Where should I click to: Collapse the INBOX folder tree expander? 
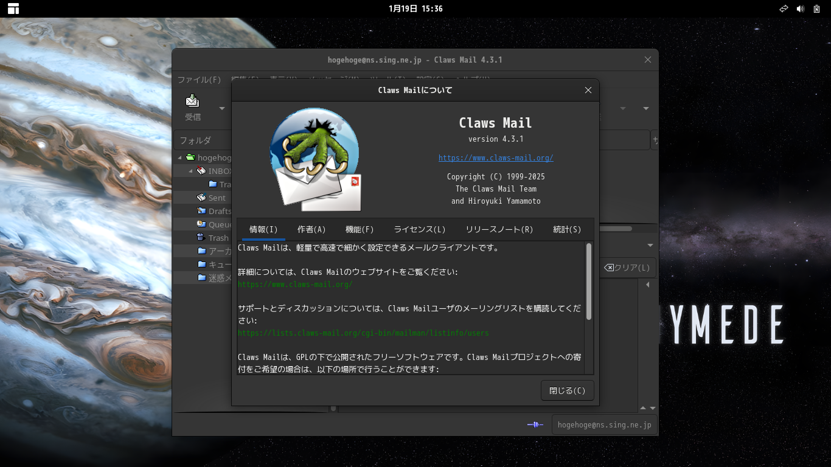[190, 171]
